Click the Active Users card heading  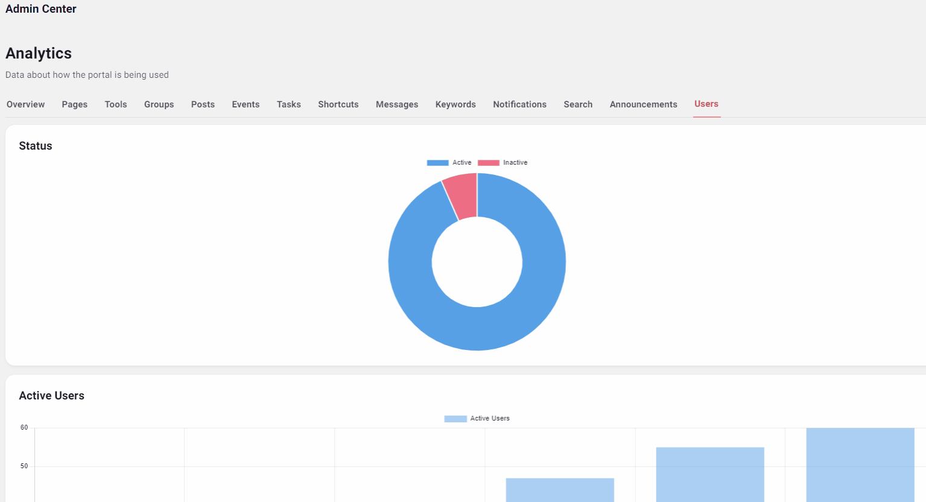click(x=52, y=396)
